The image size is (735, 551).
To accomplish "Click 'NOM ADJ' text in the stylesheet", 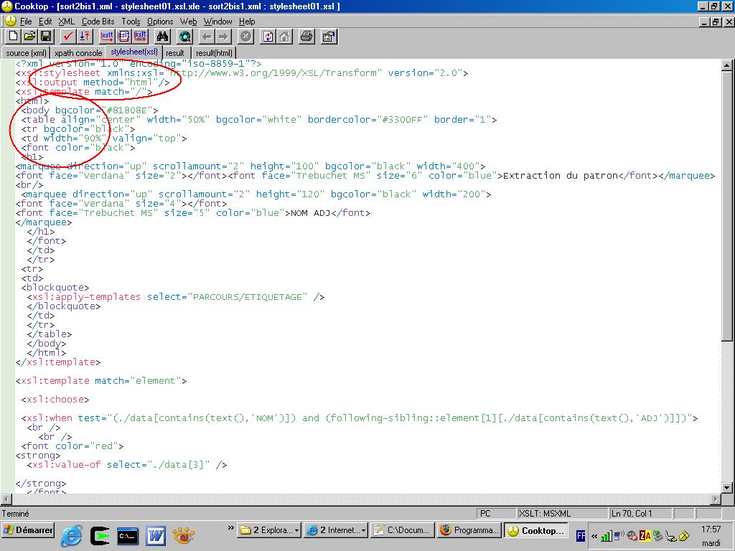I will [311, 213].
